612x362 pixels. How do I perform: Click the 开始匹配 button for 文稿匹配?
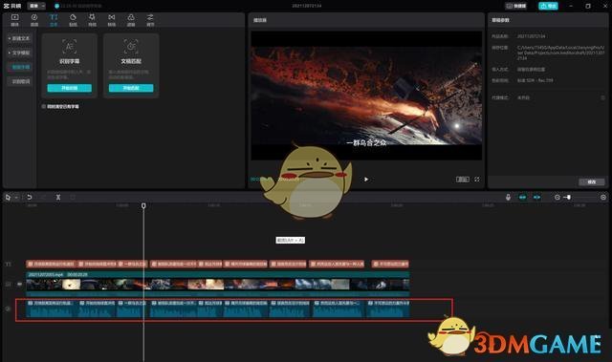pos(131,88)
